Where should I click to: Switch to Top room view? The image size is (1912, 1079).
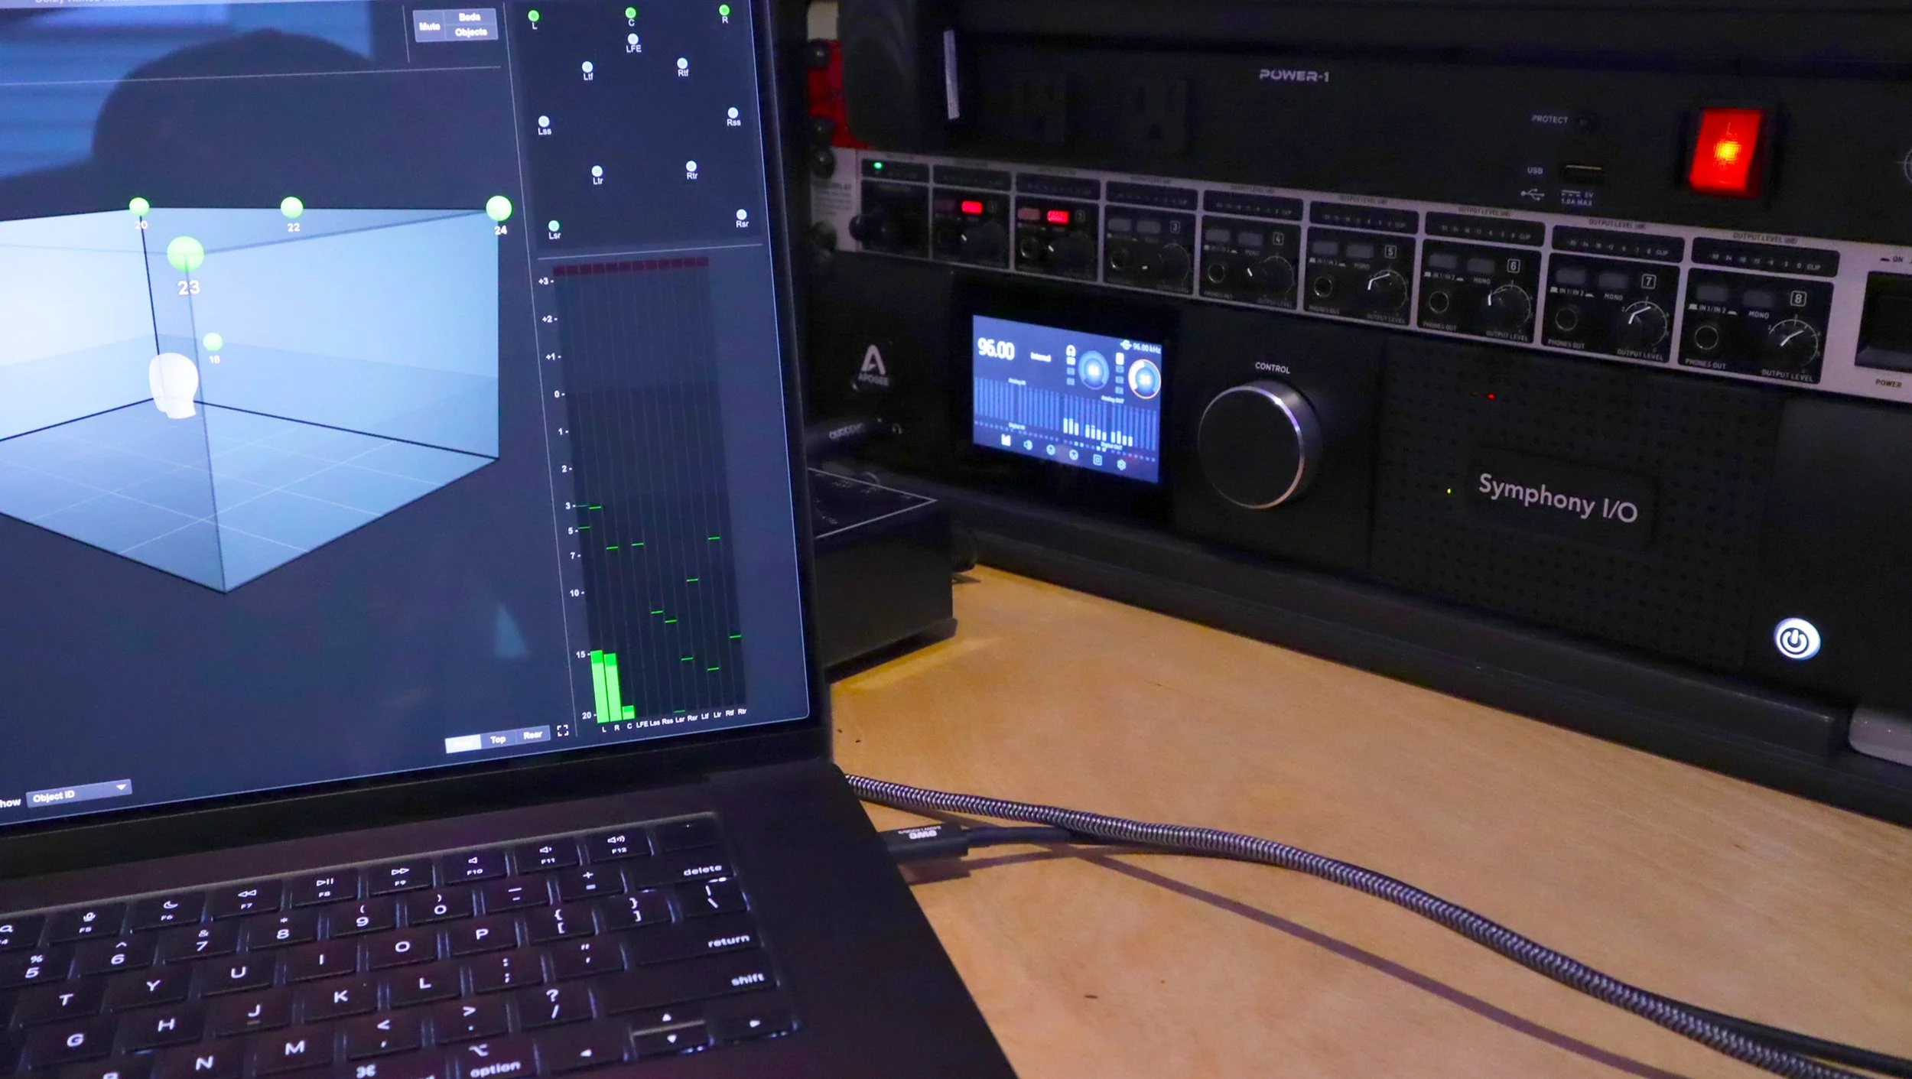coord(498,739)
